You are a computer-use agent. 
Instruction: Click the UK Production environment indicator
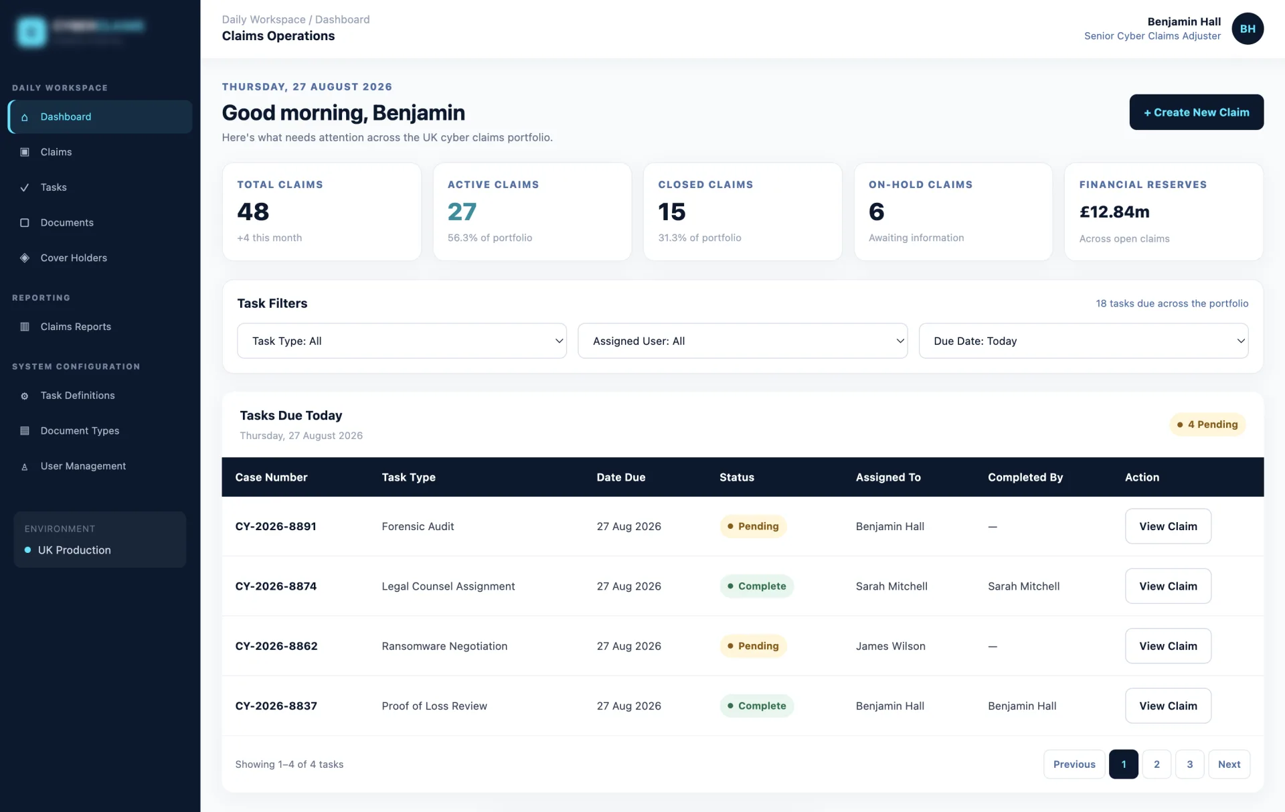(68, 550)
